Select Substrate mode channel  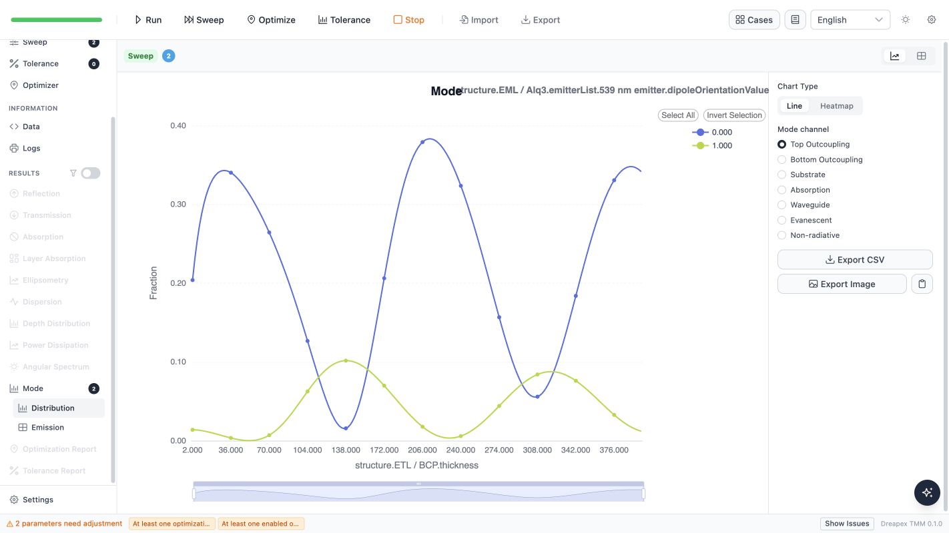(802, 175)
